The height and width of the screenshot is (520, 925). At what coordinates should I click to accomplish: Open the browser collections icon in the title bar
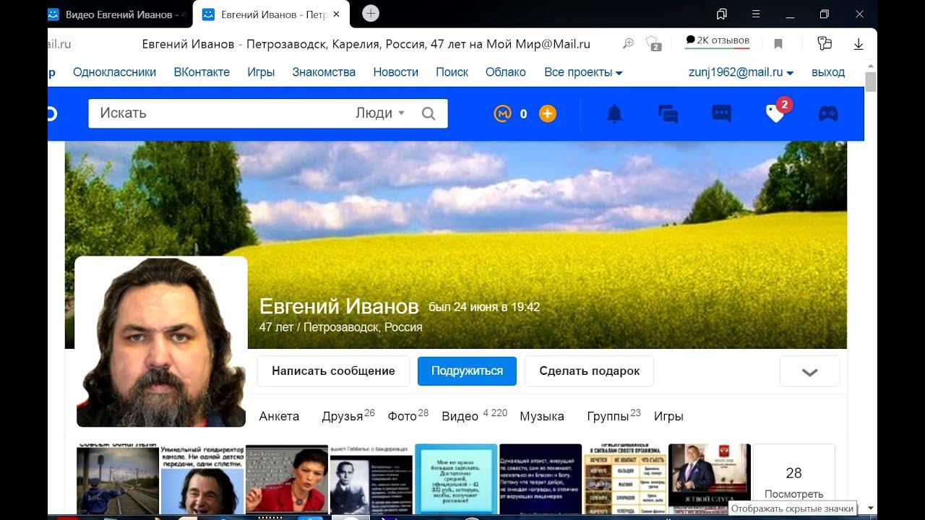(721, 14)
